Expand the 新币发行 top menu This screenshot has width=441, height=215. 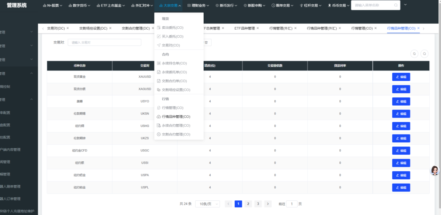tap(227, 5)
